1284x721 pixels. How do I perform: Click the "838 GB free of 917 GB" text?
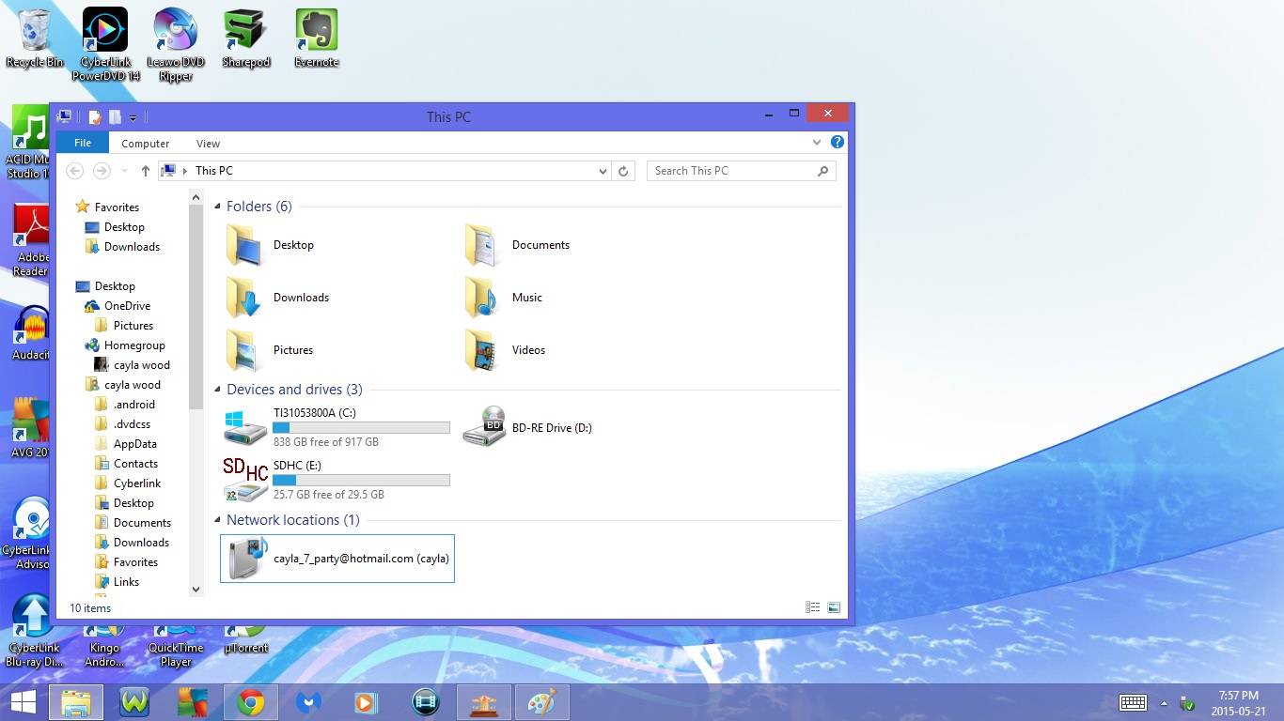(326, 442)
